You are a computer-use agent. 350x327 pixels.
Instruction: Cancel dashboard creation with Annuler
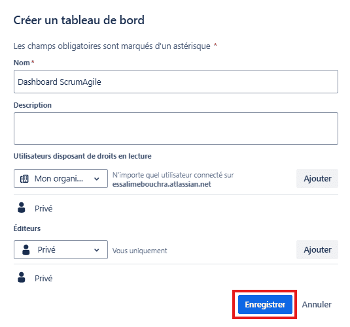point(317,305)
